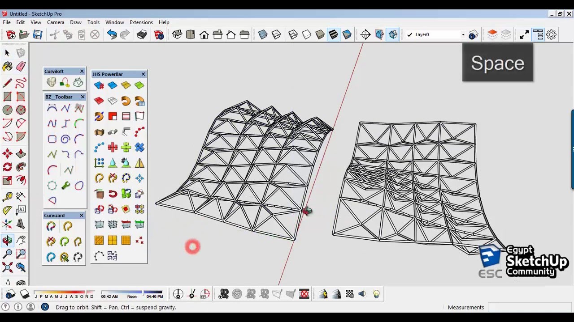Select the Move tool
The image size is (574, 322).
(x=7, y=154)
